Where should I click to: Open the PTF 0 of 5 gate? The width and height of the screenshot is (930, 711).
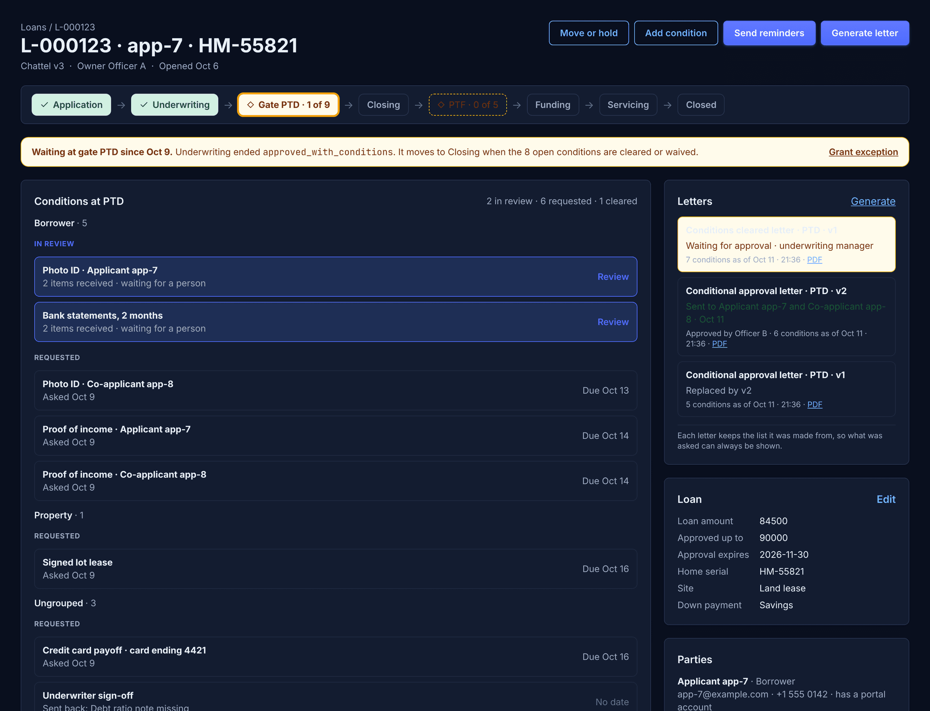tap(468, 105)
